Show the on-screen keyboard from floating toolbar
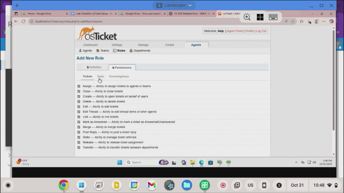This screenshot has height=193, width=344. tap(273, 17)
